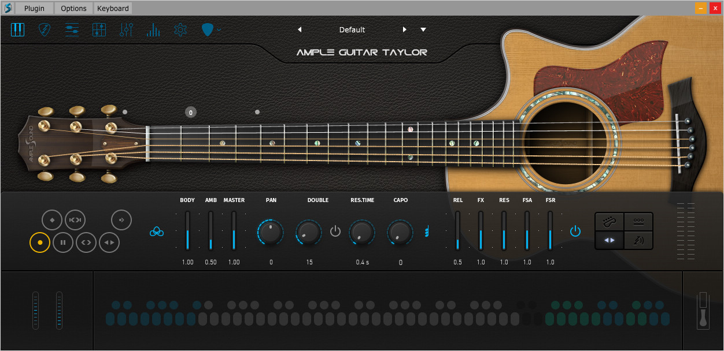Open the vertical mixer sliders FX icon
This screenshot has height=351, width=724.
coord(126,30)
